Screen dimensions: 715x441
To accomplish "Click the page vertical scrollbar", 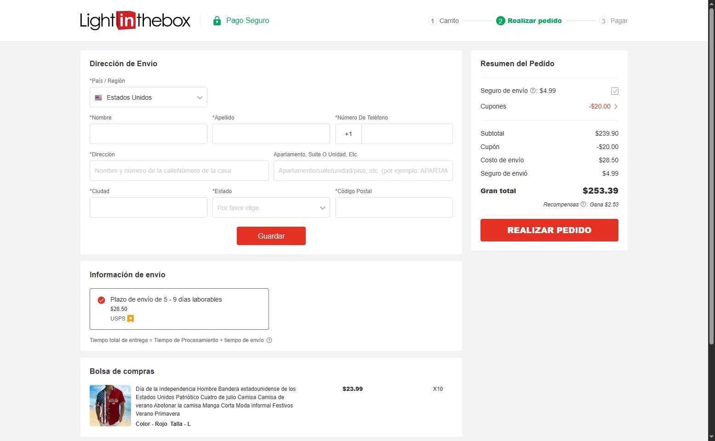I will point(711,184).
